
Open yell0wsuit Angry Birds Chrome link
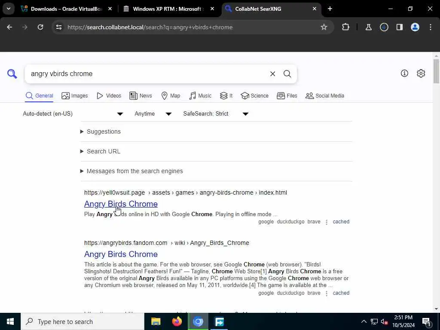[121, 204]
